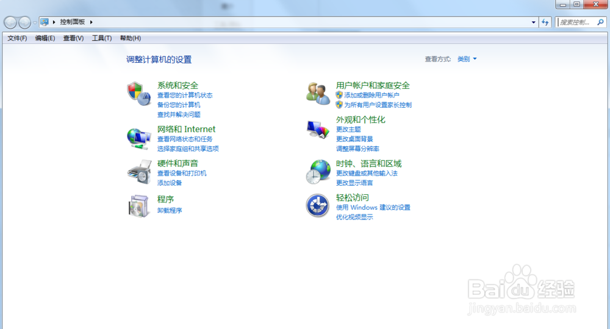Open 轻松访问 heading link
610x329 pixels.
(353, 198)
